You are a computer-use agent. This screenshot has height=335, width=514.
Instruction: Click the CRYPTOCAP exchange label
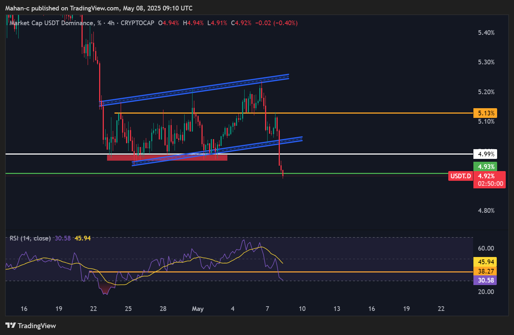tap(137, 23)
